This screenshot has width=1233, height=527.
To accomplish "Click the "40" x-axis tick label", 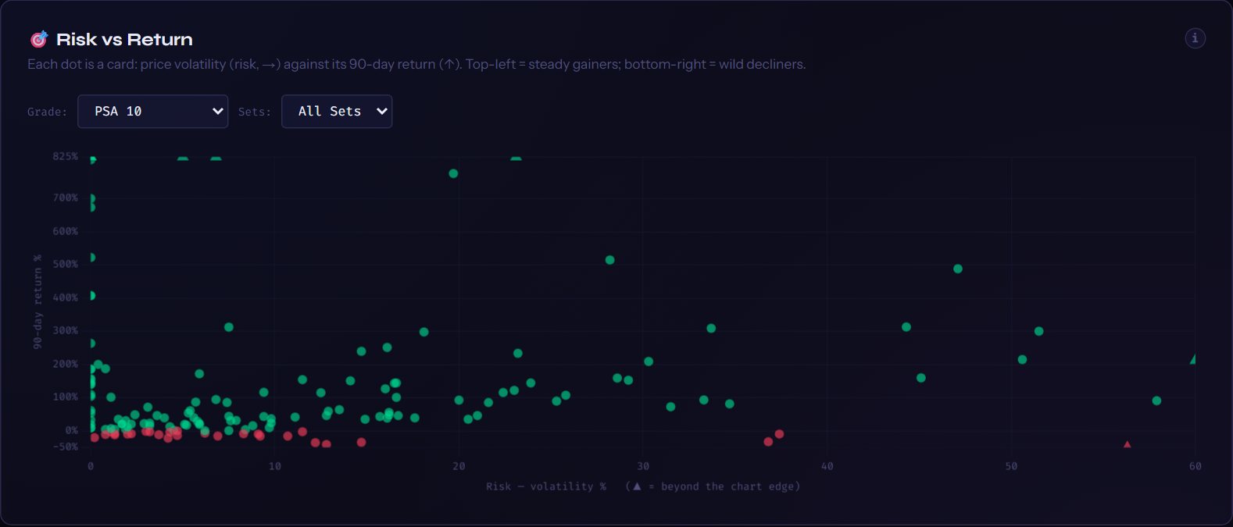I will [x=827, y=466].
